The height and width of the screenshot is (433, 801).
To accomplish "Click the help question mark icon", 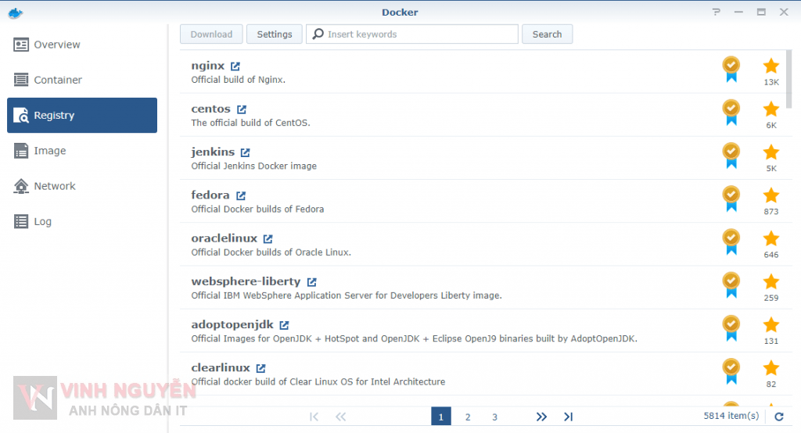I will point(716,12).
